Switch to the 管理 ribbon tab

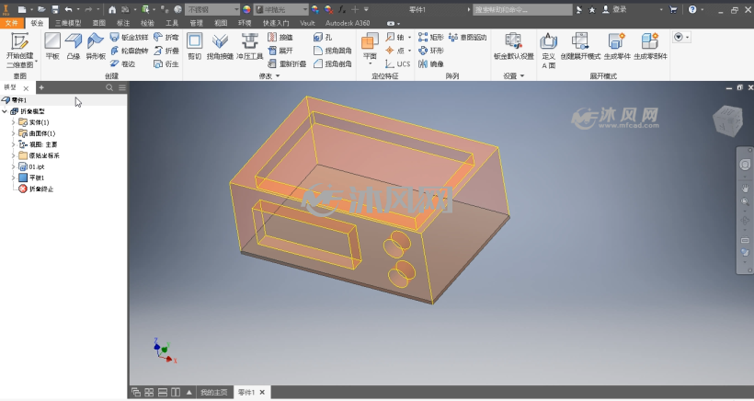click(196, 23)
